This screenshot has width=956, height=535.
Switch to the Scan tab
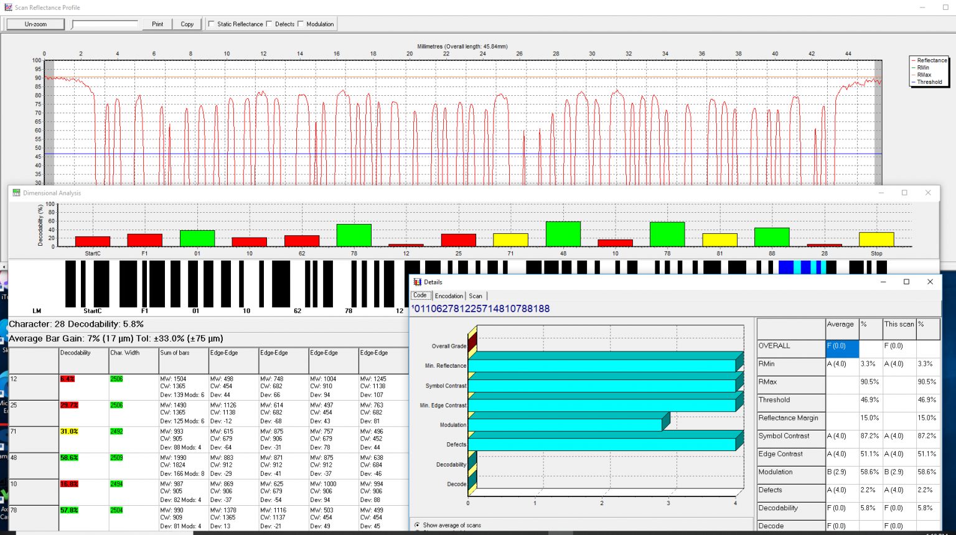476,295
